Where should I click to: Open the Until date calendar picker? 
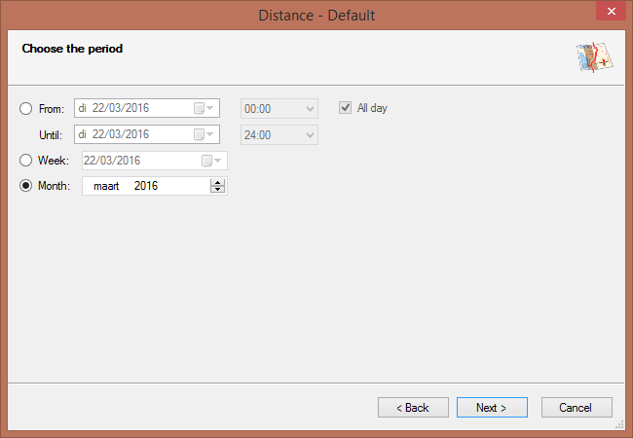point(205,134)
